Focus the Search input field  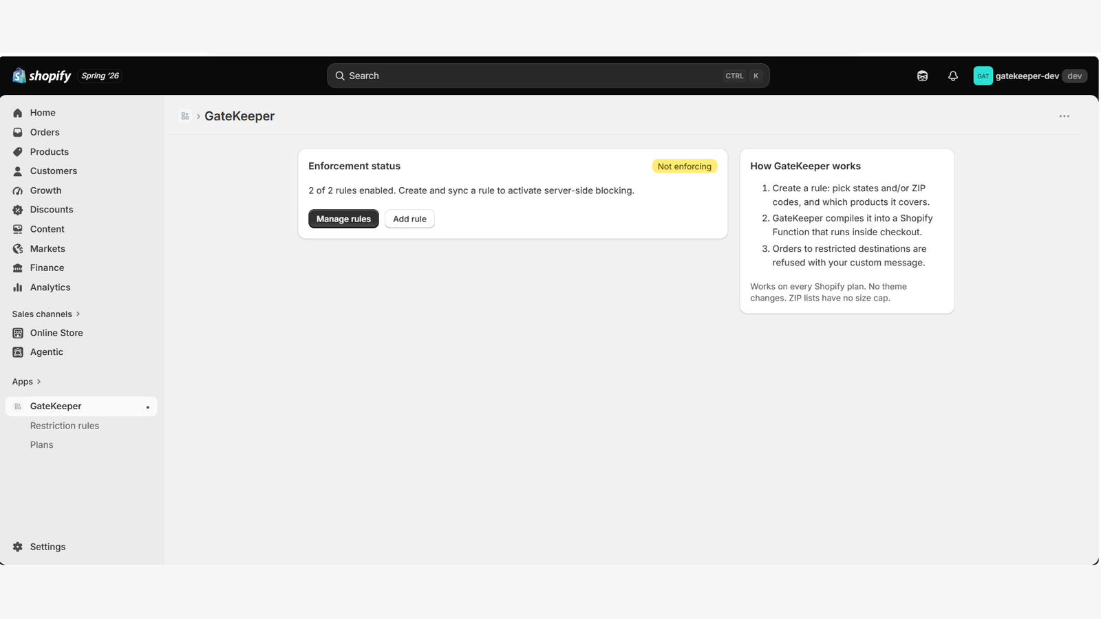pyautogui.click(x=548, y=76)
